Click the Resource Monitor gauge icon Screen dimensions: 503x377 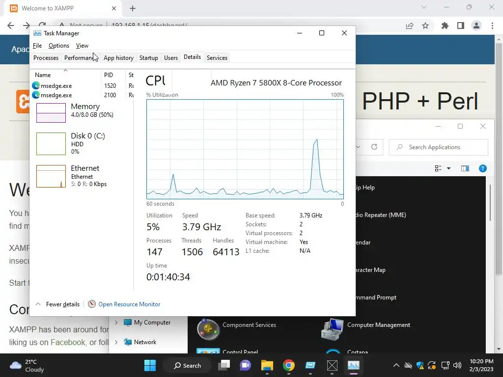[92, 304]
